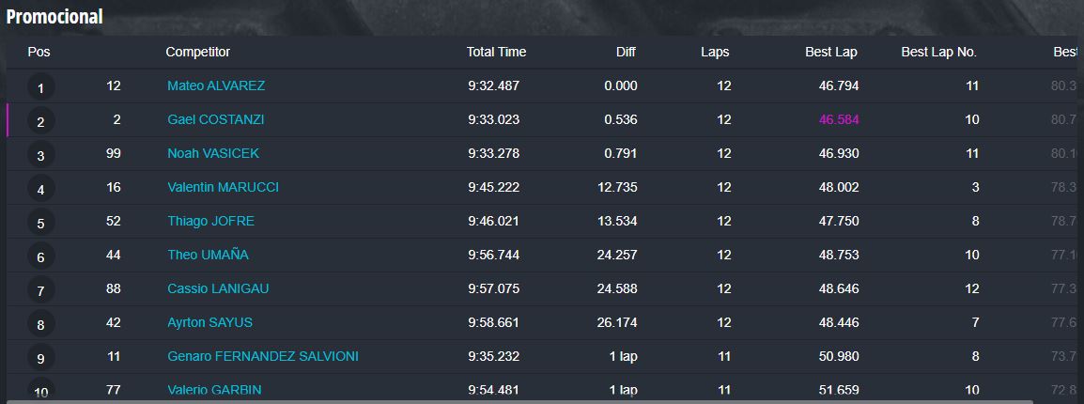This screenshot has width=1084, height=404.
Task: Click Thiago JOFRE's name
Action: click(x=210, y=221)
